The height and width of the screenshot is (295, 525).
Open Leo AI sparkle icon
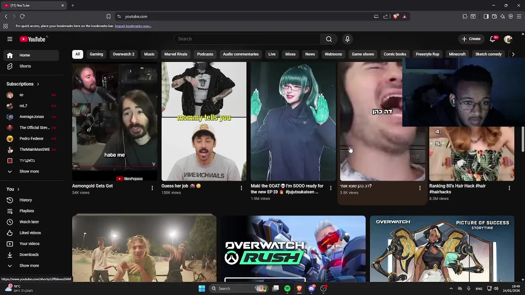[502, 16]
